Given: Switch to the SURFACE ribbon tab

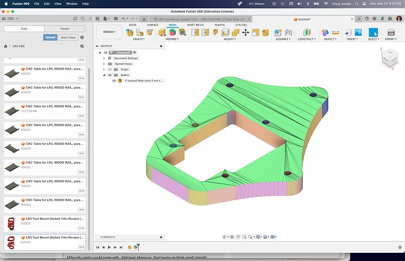Looking at the screenshot, I should coord(153,25).
